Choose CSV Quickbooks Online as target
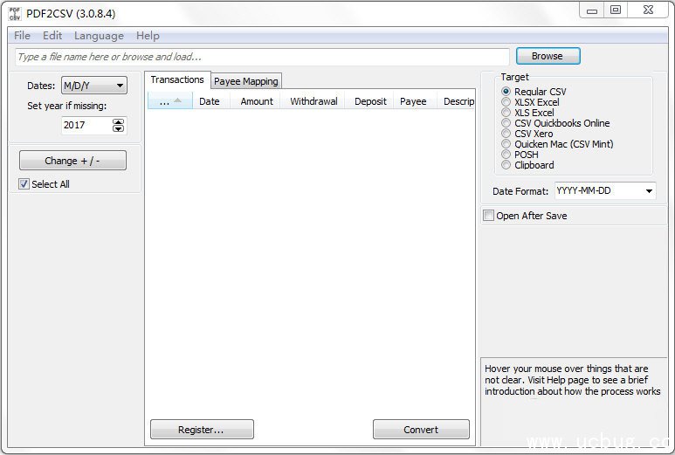This screenshot has height=455, width=675. pos(506,123)
